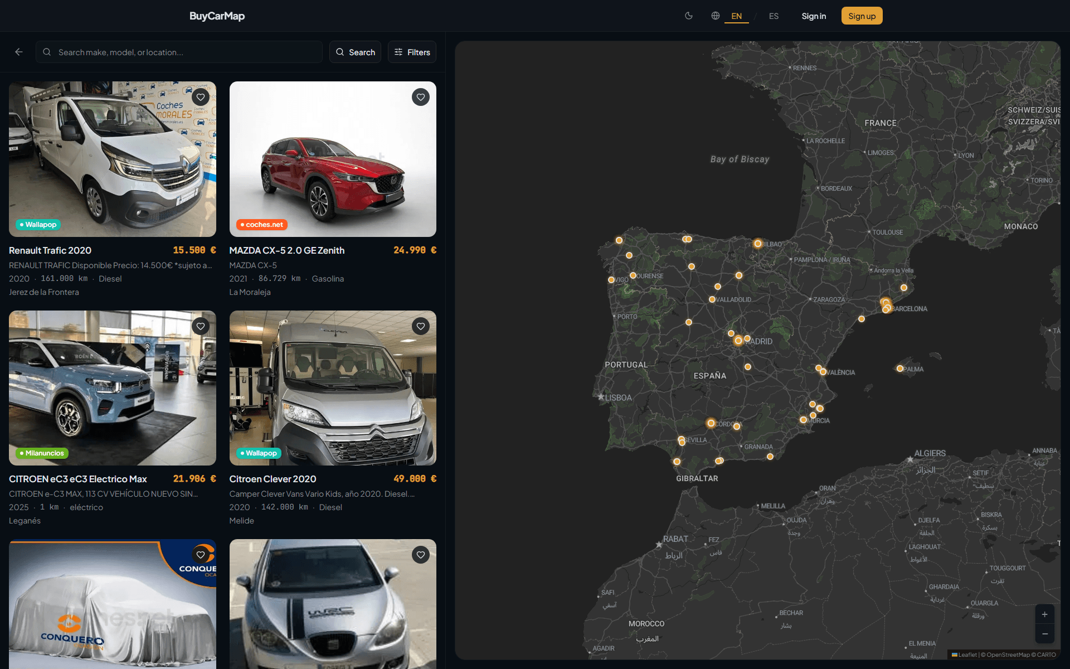
Task: Click the 21.986 € price
Action: pyautogui.click(x=194, y=479)
